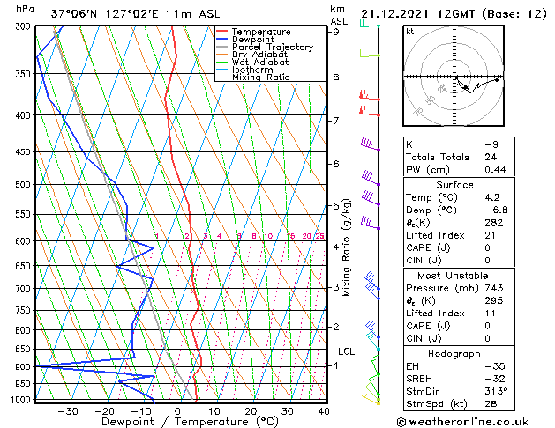Click the red wind barb at 400 hPa
Image resolution: width=555 pixels, height=428 pixels.
click(370, 111)
